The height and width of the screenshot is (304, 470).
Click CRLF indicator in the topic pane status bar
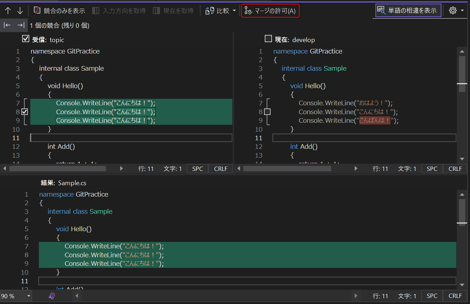pyautogui.click(x=221, y=169)
